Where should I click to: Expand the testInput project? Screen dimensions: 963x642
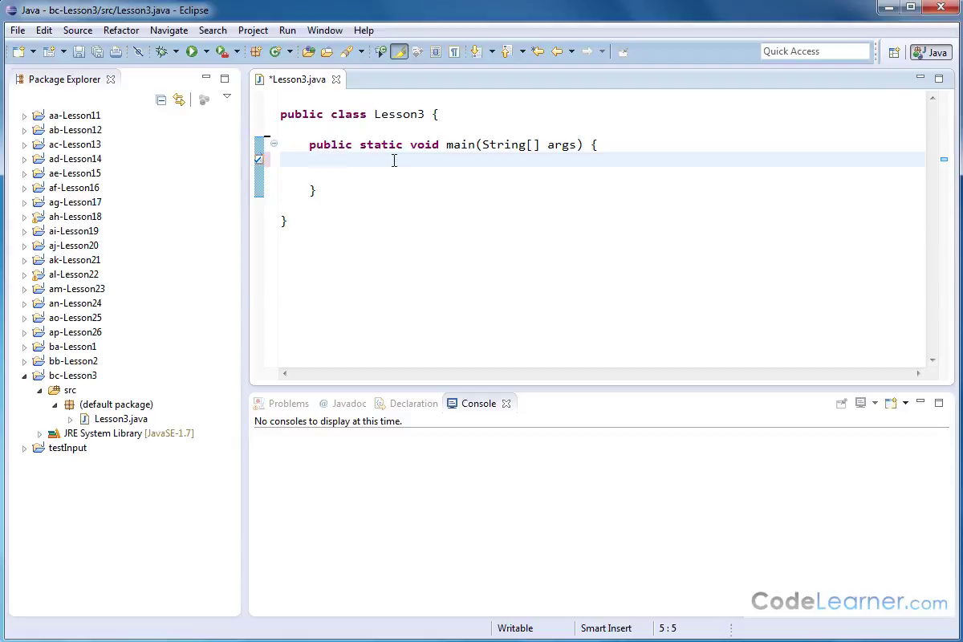pos(24,448)
